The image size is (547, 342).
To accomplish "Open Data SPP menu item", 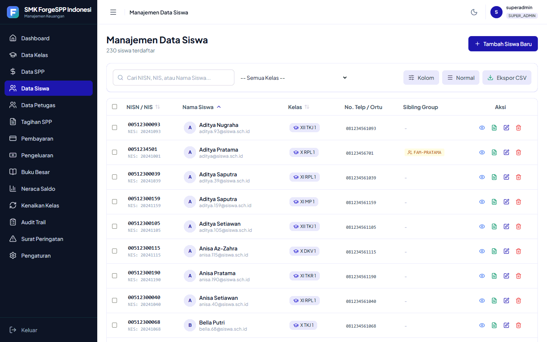I will coord(49,72).
